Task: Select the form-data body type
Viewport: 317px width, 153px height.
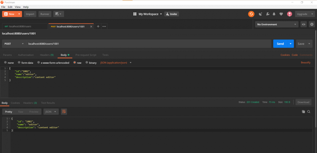Action: click(19, 62)
